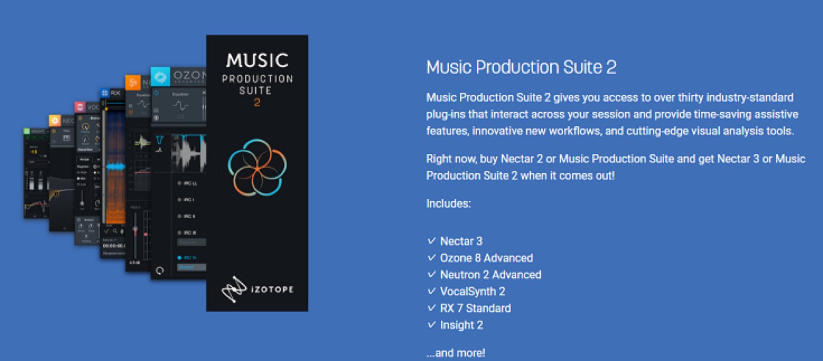Select the Music Production Suite 2 heading
823x361 pixels.
click(x=521, y=67)
